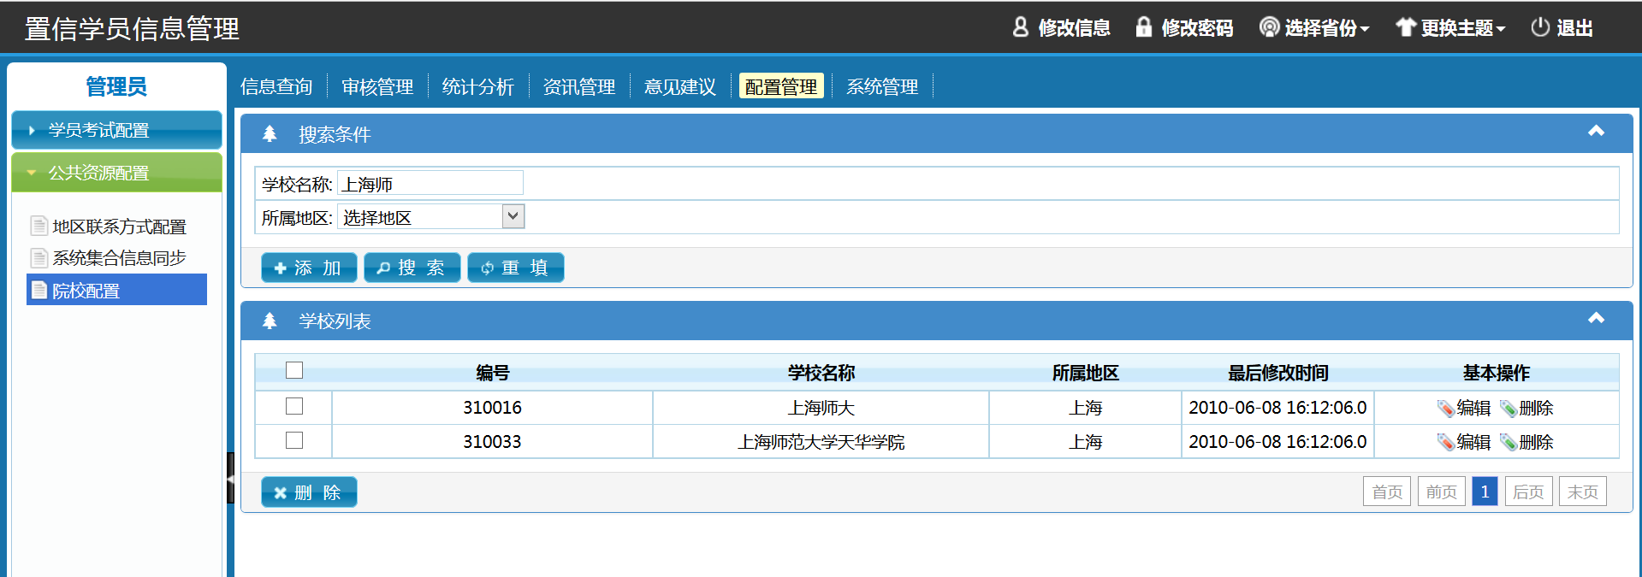Screen dimensions: 1642x577
Task: Switch to the 意见建议 tab
Action: point(680,86)
